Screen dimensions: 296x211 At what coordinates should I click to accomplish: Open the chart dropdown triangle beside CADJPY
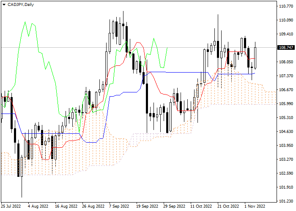pyautogui.click(x=4, y=5)
